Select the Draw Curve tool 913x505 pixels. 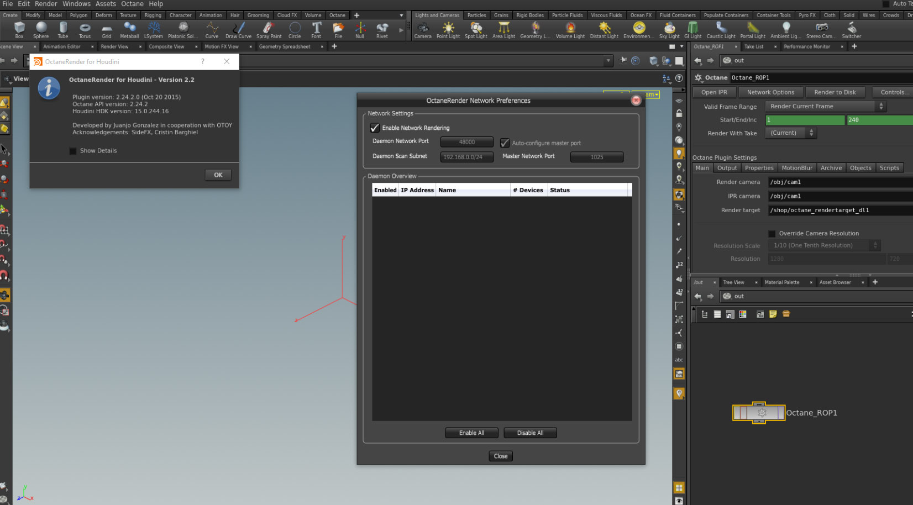pos(238,30)
